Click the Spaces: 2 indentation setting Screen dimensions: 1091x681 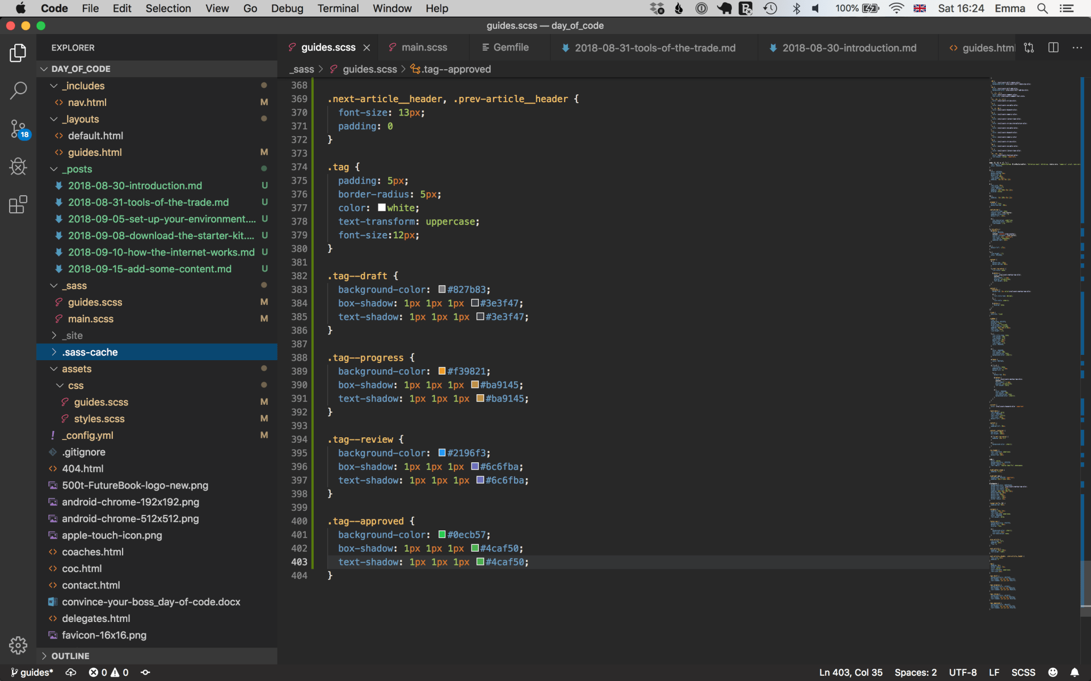tap(915, 672)
